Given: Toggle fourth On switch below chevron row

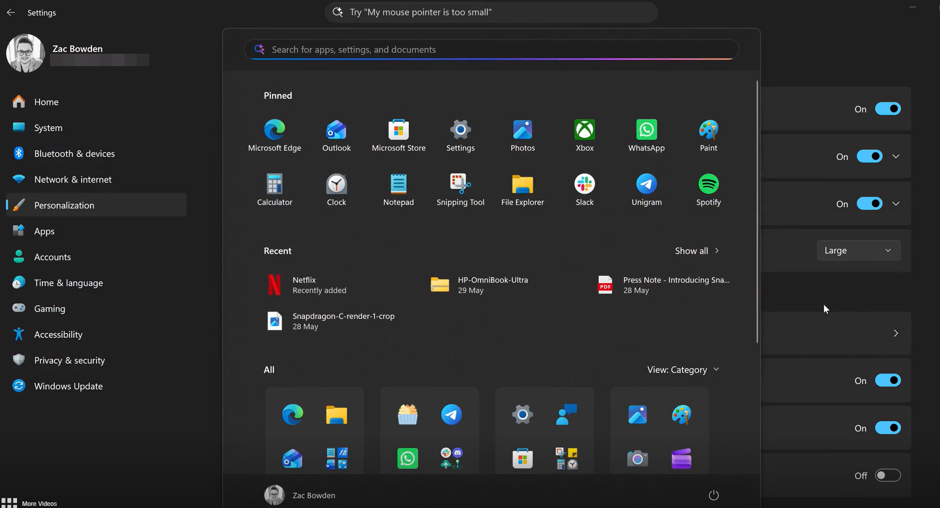Looking at the screenshot, I should point(888,381).
